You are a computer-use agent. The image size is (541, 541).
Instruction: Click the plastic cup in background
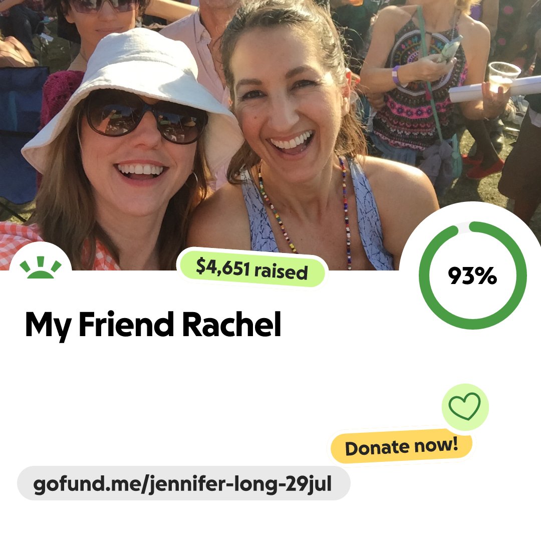(504, 77)
